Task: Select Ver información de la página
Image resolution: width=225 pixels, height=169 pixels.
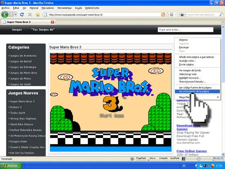Action: tap(198, 91)
